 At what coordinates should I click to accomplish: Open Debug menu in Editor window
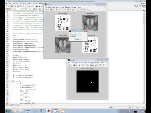(30, 4)
